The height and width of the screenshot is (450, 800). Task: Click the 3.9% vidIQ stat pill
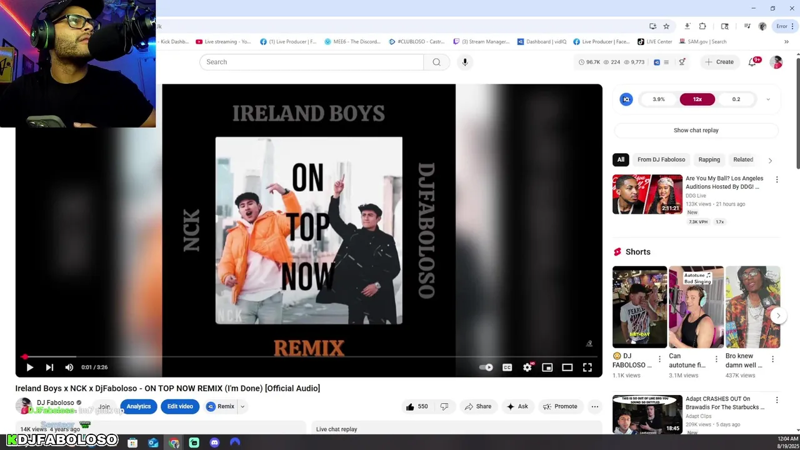tap(659, 99)
